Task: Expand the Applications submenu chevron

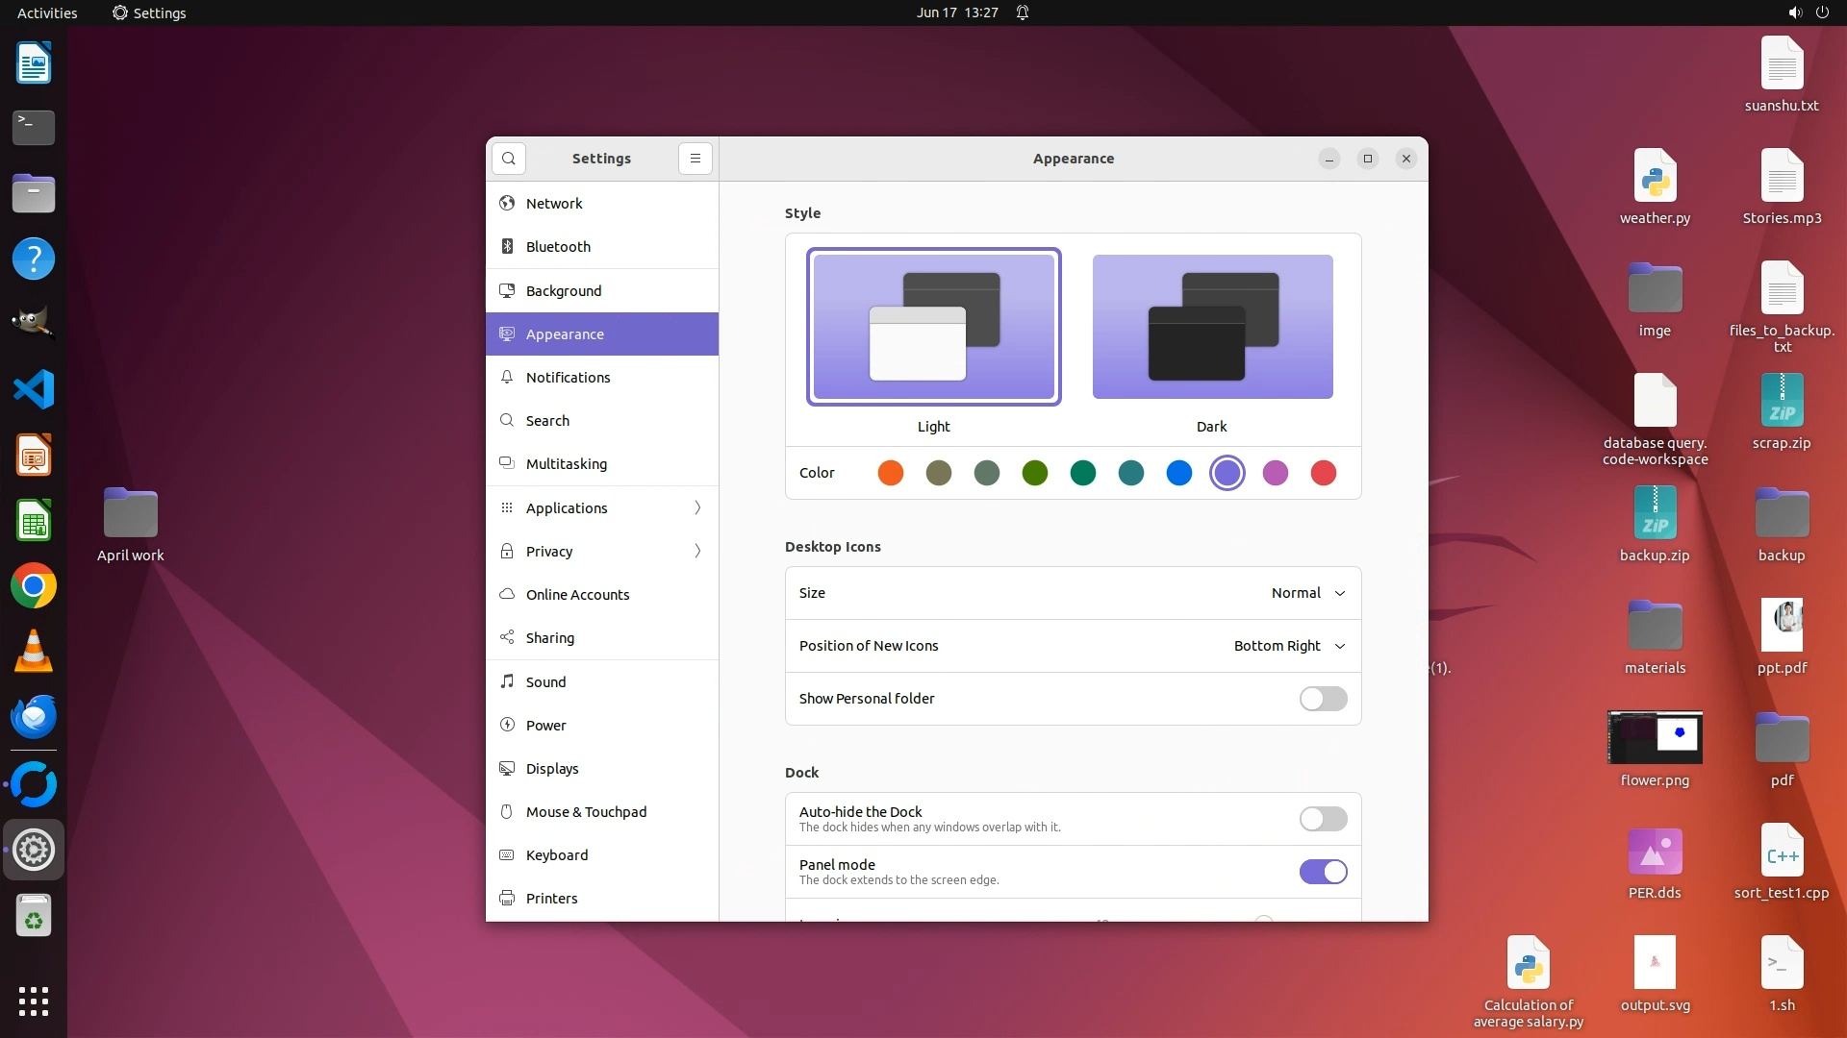Action: pos(697,507)
